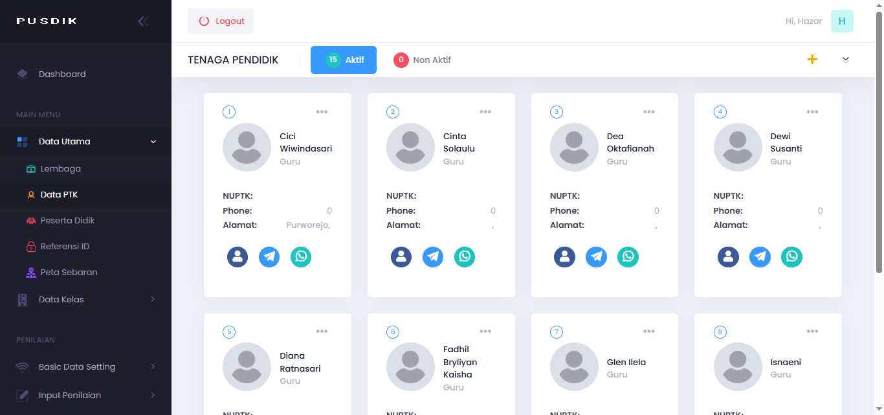Open Cinta Solaulu's profile icon
884x415 pixels.
coord(401,257)
